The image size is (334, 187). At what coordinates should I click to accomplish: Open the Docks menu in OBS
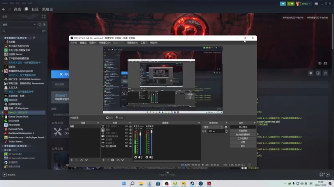pyautogui.click(x=105, y=43)
